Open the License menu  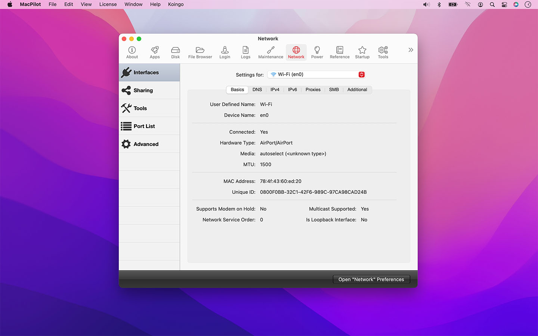pos(108,4)
